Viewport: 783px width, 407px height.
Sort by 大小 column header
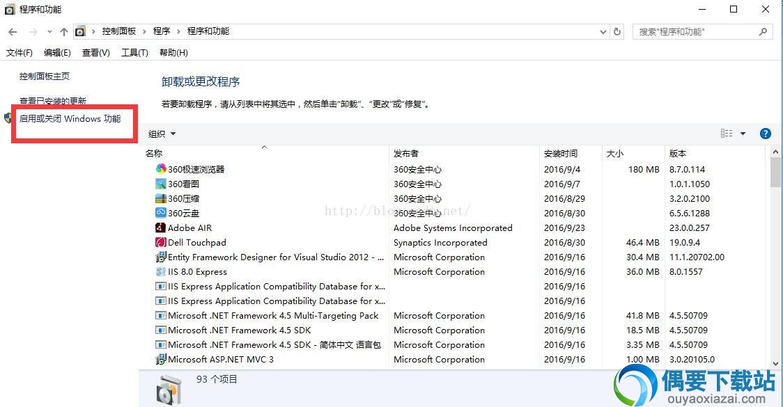click(614, 153)
